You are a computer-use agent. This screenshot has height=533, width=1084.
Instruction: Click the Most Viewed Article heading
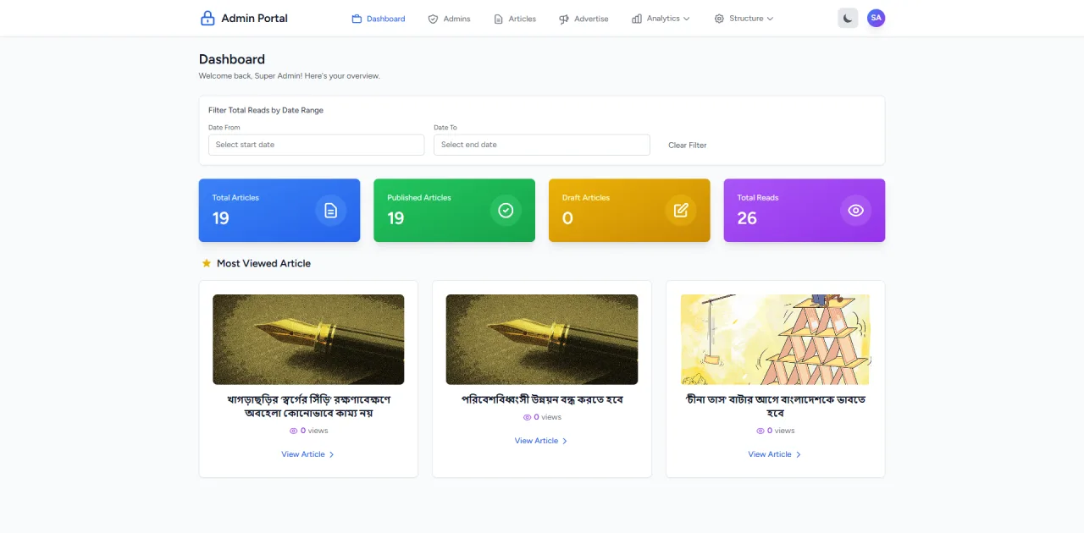pyautogui.click(x=263, y=263)
